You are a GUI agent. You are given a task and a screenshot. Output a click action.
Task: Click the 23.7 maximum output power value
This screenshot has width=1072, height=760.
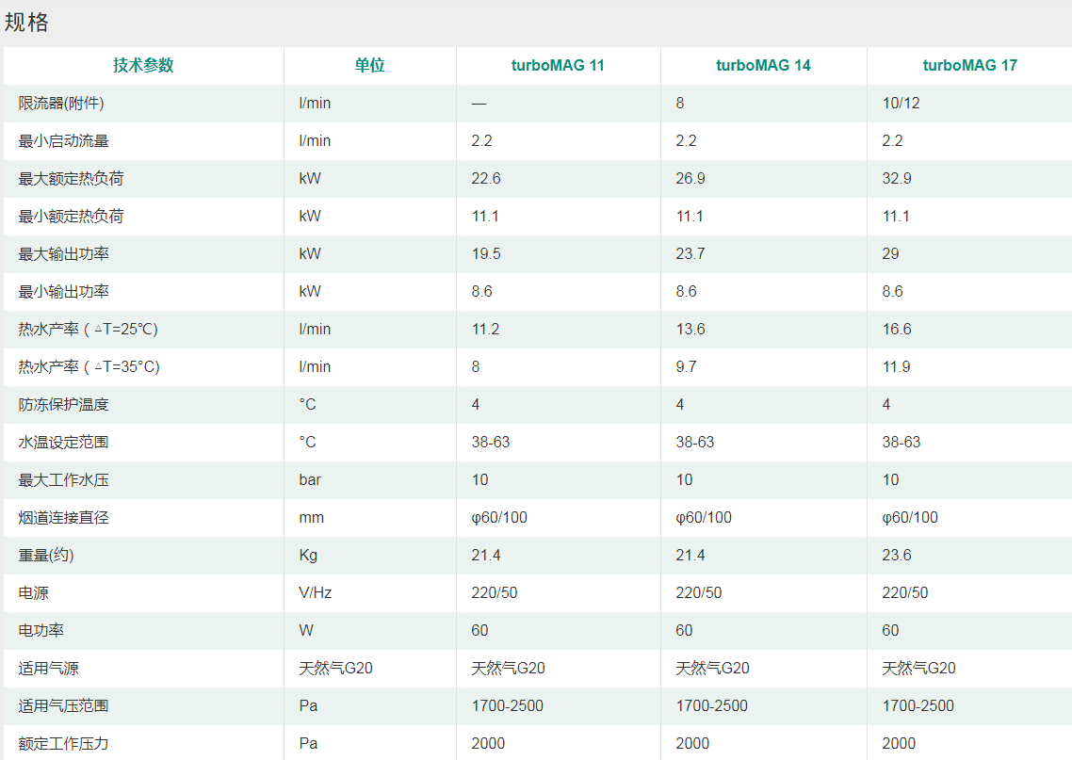[x=690, y=253]
